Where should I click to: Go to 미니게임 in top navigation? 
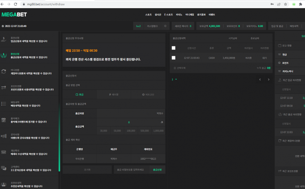point(189,15)
